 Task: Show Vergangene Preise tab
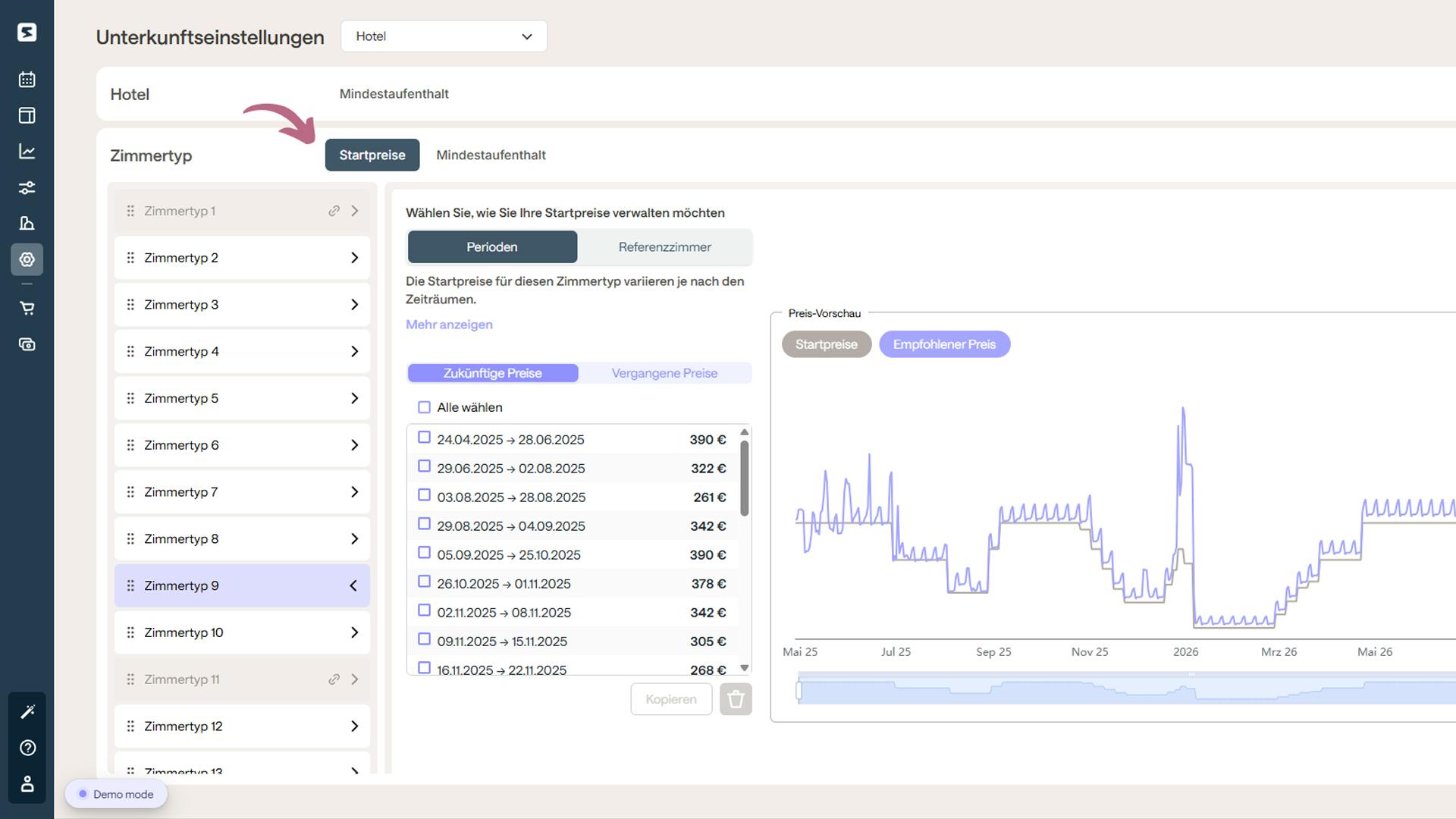664,373
